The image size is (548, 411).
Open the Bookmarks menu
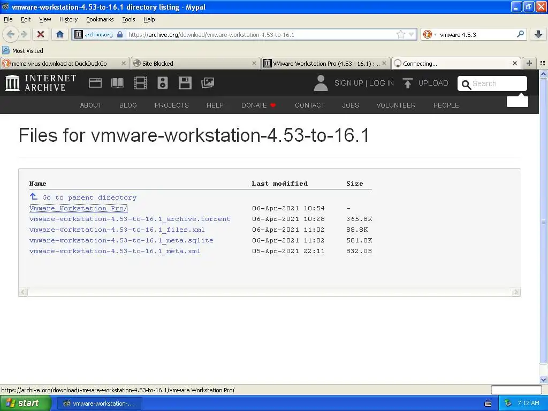click(x=100, y=19)
